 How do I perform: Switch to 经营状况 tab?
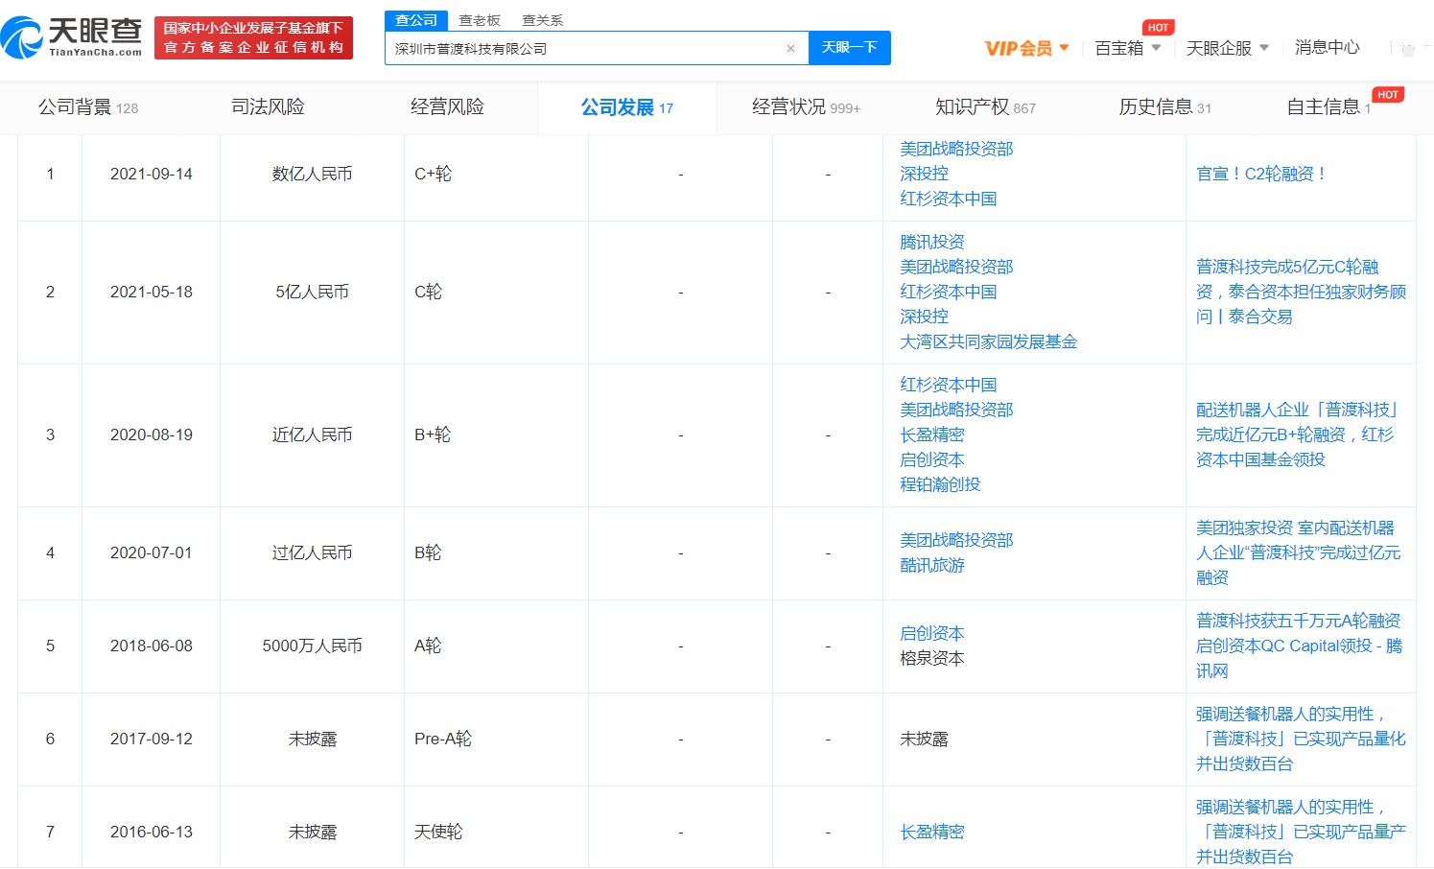coord(806,107)
